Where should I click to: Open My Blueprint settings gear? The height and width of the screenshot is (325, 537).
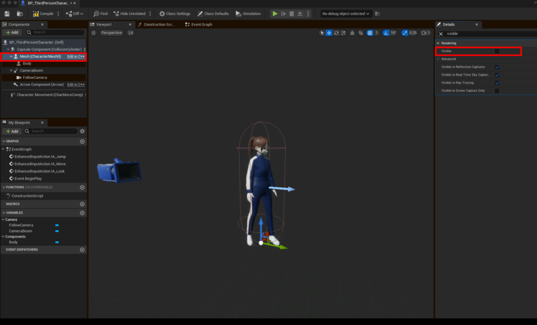pos(82,131)
